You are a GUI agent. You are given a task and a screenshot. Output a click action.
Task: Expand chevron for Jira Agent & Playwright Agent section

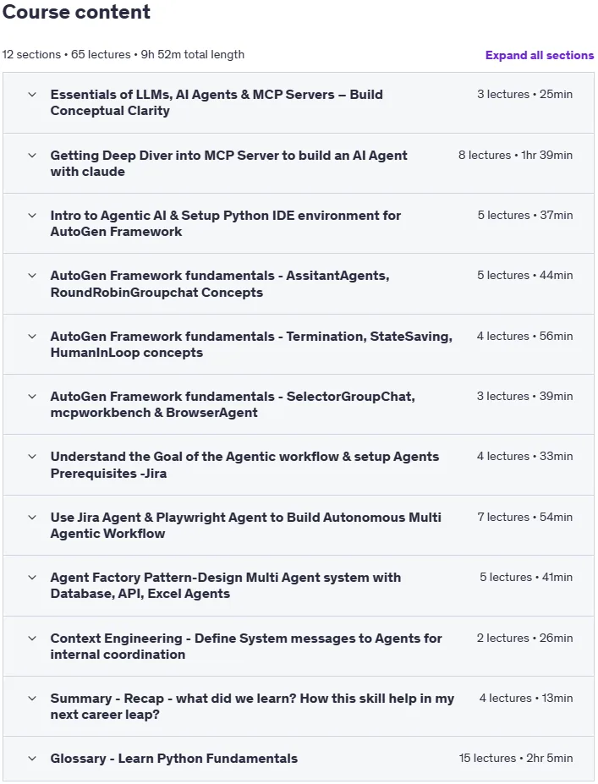click(32, 518)
